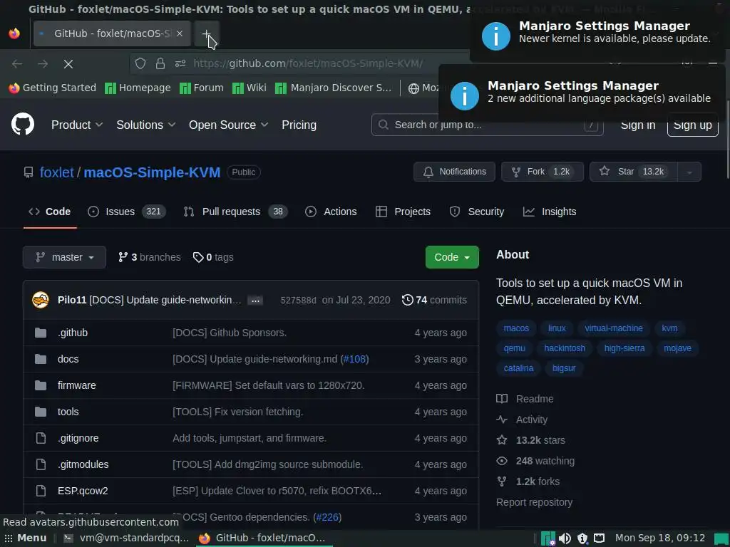
Task: Click the Notifications bell button
Action: pos(454,172)
